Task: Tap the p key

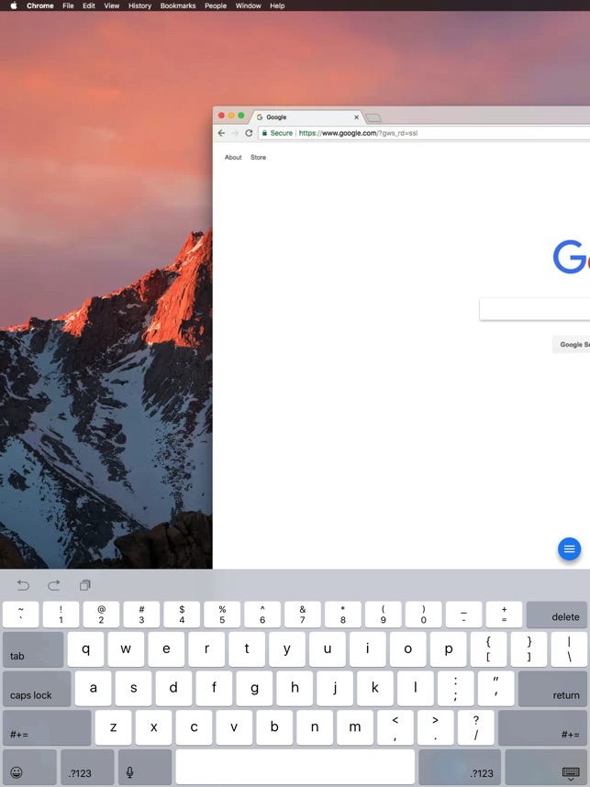Action: [x=449, y=649]
